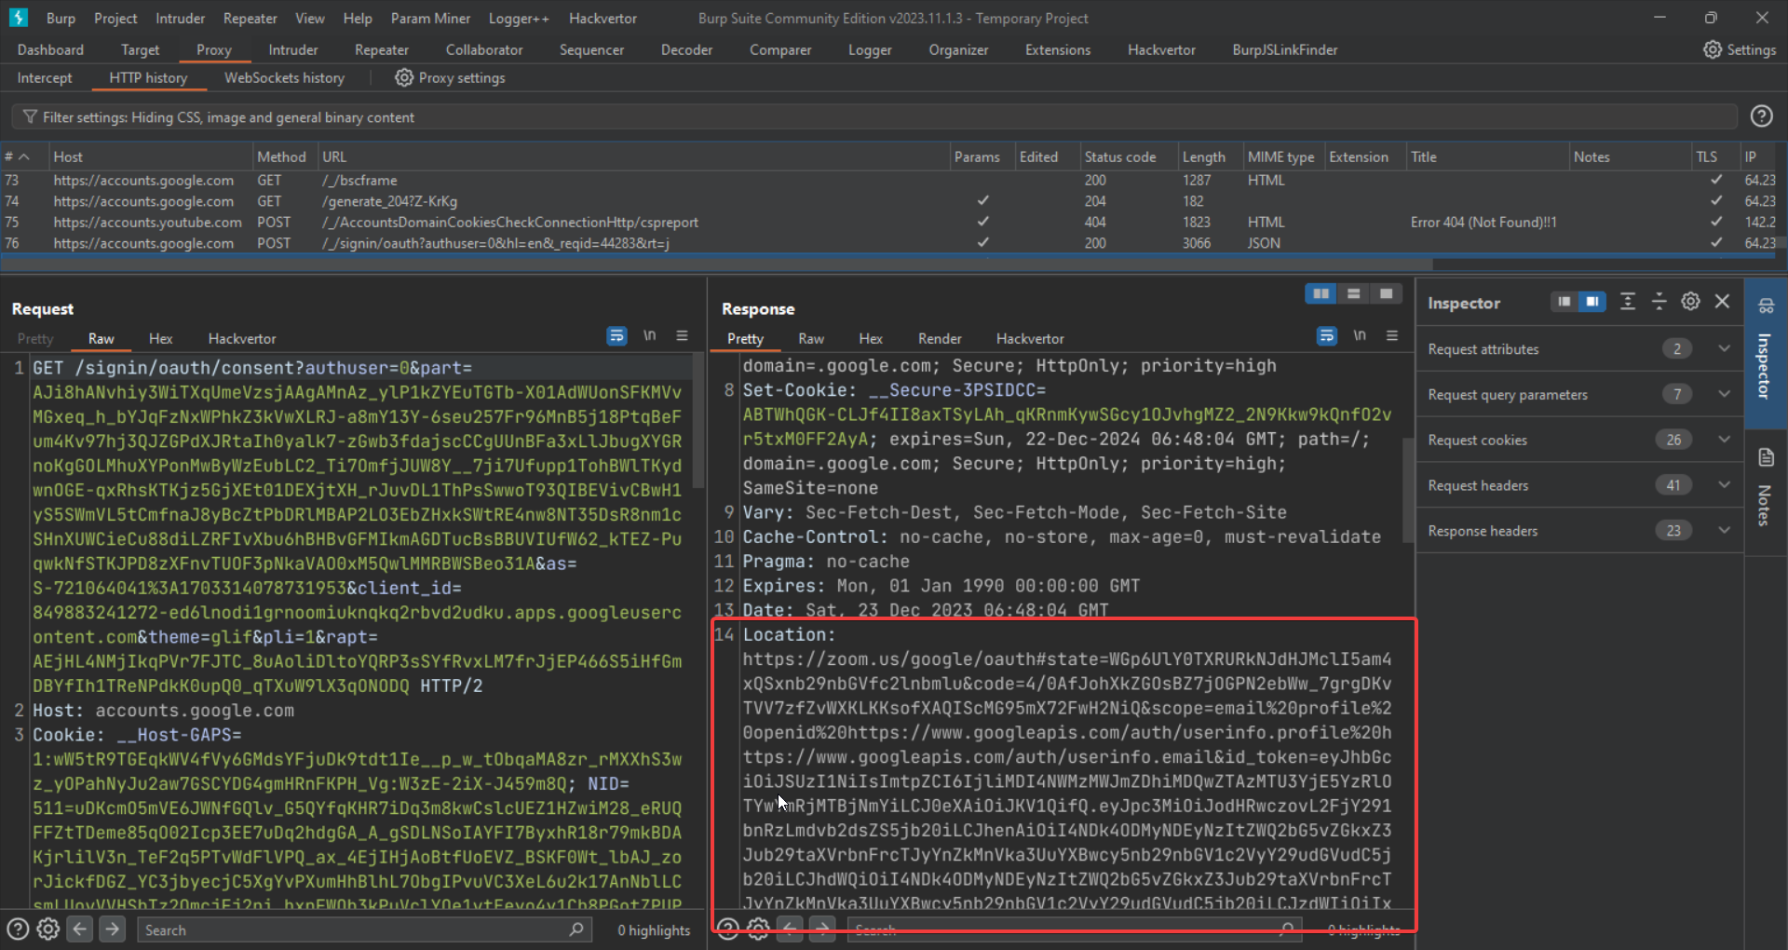Collapse all Inspector sections icon

click(x=1659, y=302)
